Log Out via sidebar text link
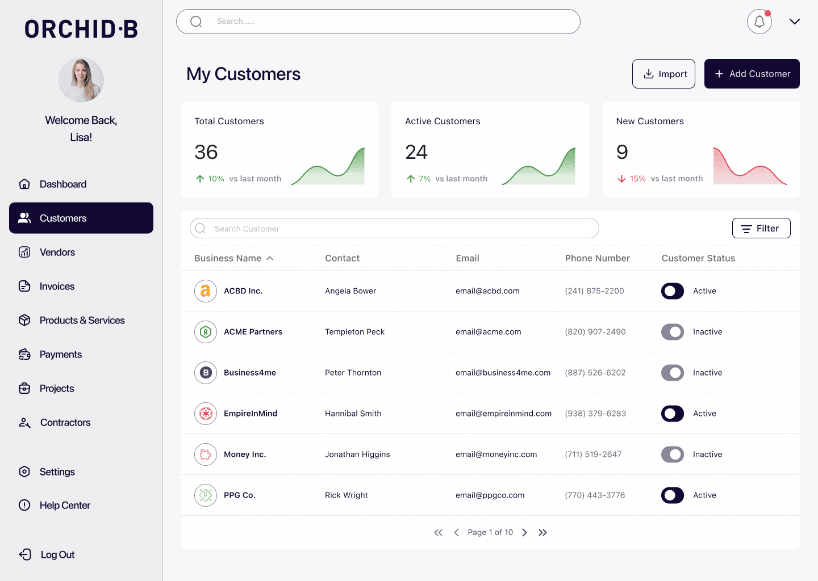Viewport: 818px width, 581px height. pyautogui.click(x=57, y=555)
